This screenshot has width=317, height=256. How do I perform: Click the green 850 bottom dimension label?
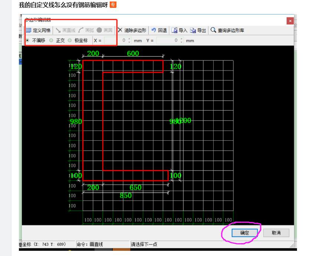(x=126, y=196)
